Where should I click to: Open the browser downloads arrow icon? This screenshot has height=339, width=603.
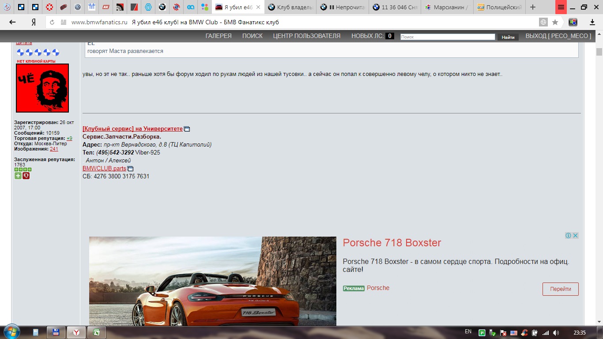[x=592, y=22]
